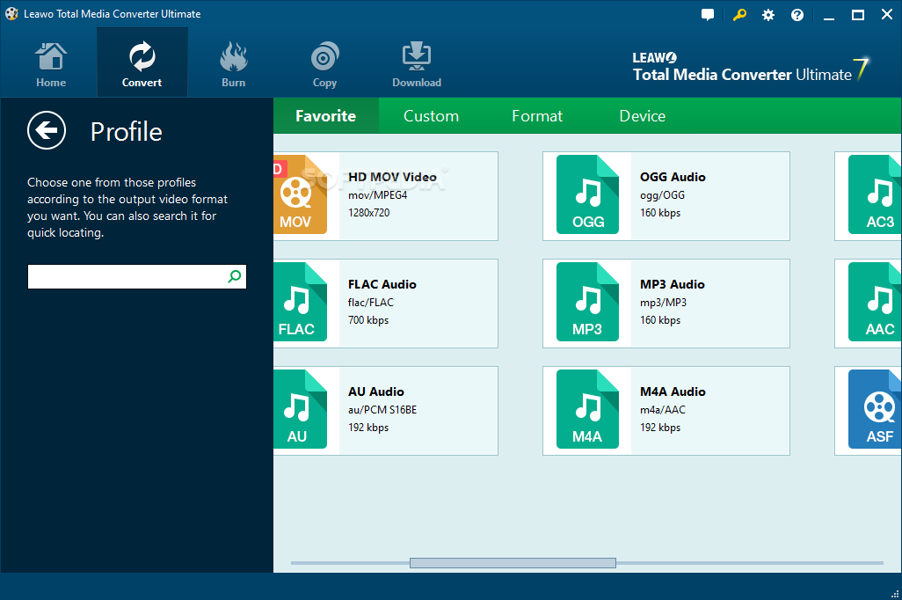
Task: Click the MOV file icon
Action: pyautogui.click(x=301, y=194)
